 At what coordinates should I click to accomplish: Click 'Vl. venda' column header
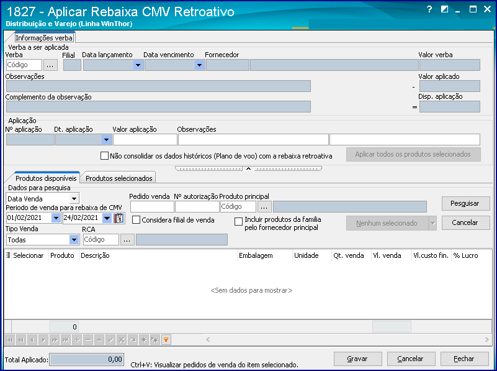pyautogui.click(x=391, y=255)
